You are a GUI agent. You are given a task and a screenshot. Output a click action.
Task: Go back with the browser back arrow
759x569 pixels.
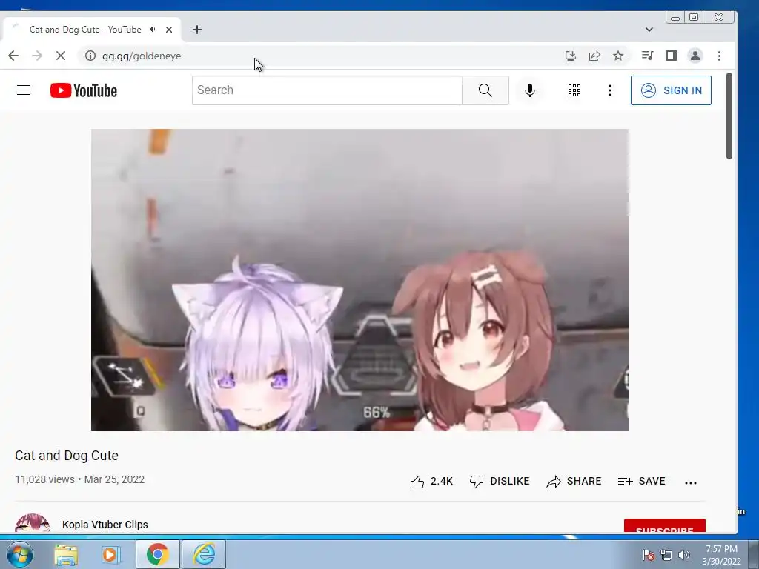13,56
